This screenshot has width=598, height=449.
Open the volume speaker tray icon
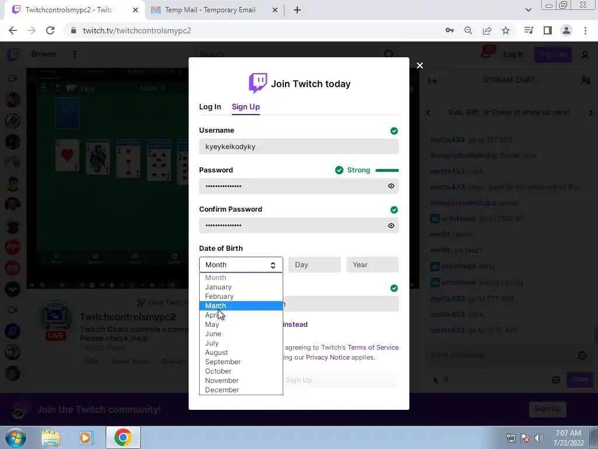(x=539, y=438)
